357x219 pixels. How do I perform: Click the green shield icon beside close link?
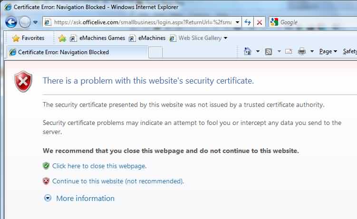[x=46, y=166]
